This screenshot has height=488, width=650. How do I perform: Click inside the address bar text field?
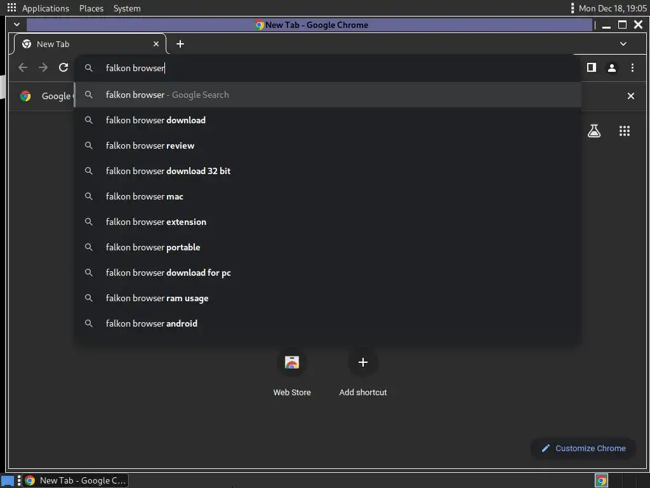[x=328, y=67]
